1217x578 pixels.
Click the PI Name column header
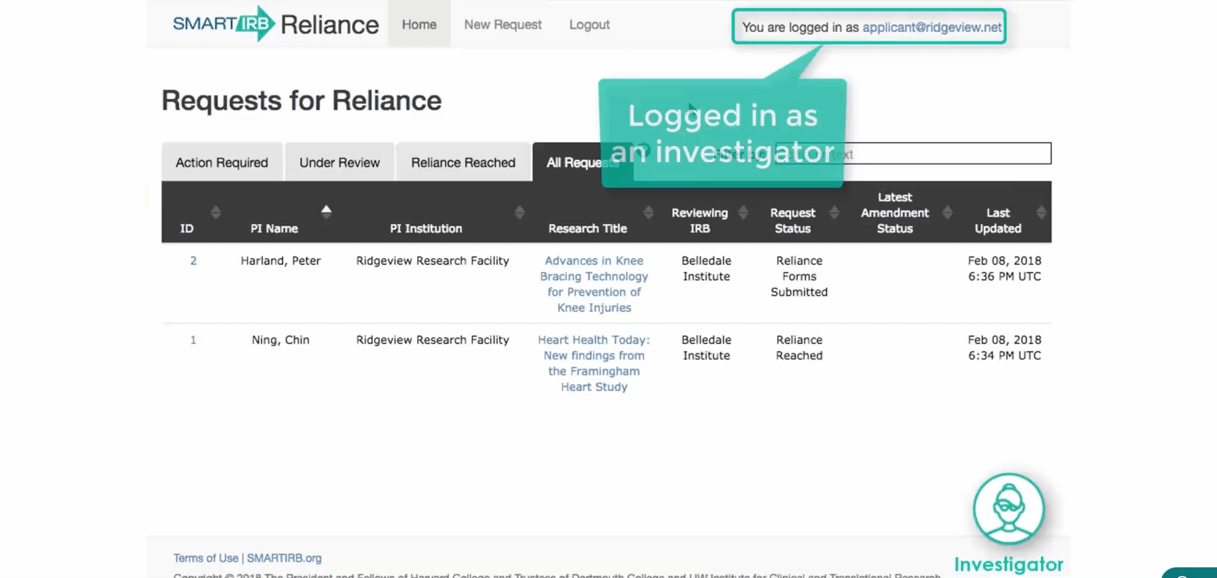click(274, 228)
